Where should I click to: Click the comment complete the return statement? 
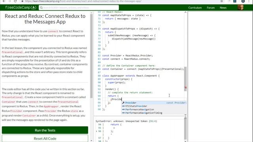130,92
